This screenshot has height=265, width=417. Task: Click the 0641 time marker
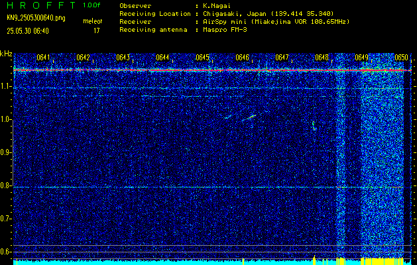[x=43, y=58]
